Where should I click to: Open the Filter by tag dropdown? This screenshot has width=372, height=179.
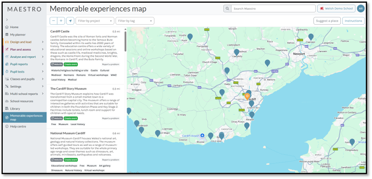point(134,21)
